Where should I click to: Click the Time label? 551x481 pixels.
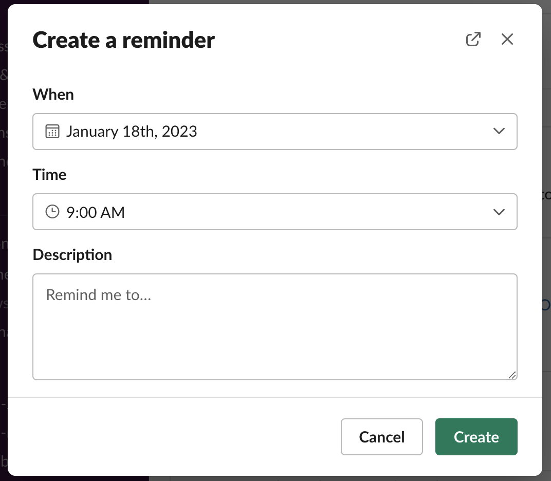coord(49,175)
